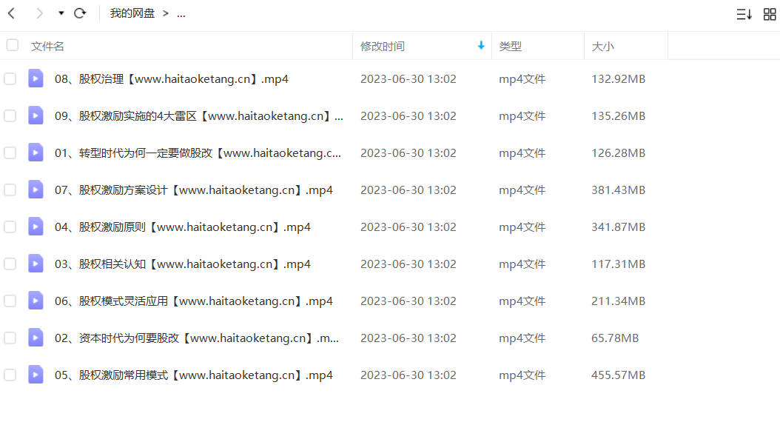The height and width of the screenshot is (422, 780).
Task: Sort by 类型 column header
Action: coord(511,47)
